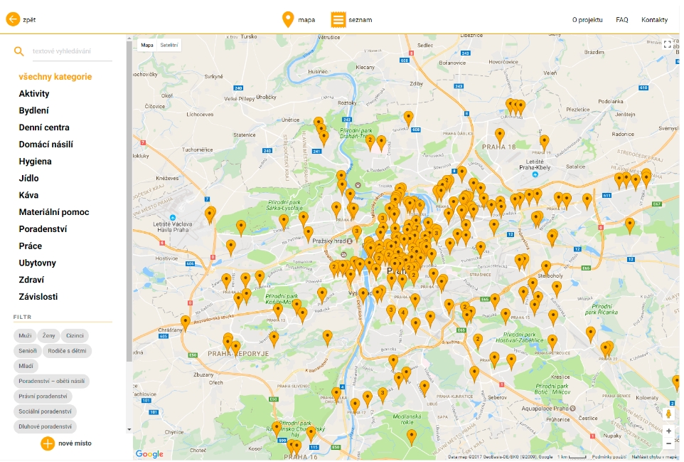Open the 'Bydlení' category
Screen dimensions: 684x462
coord(34,110)
